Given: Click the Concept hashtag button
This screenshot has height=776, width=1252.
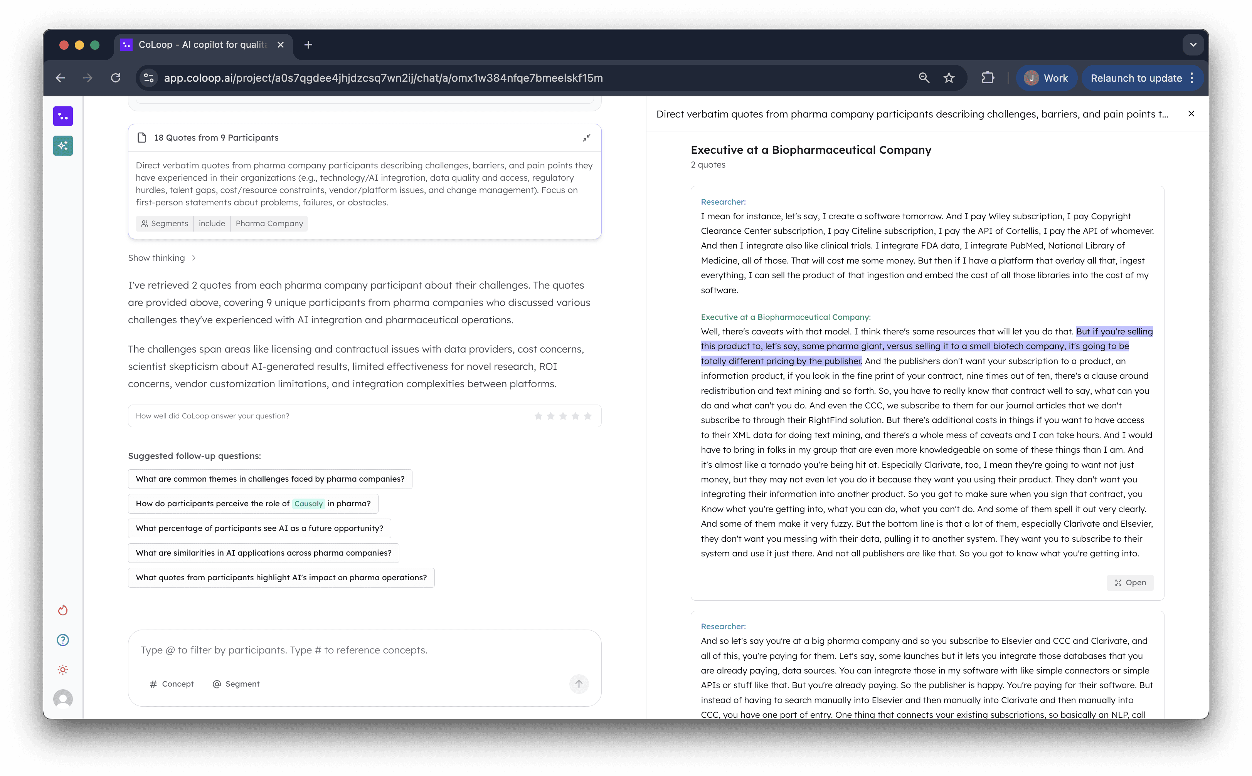Looking at the screenshot, I should pos(172,684).
